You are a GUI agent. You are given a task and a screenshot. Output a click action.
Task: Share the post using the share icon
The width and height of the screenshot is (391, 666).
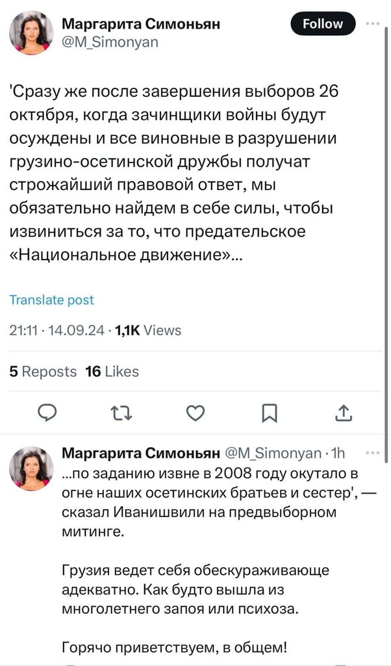[344, 412]
